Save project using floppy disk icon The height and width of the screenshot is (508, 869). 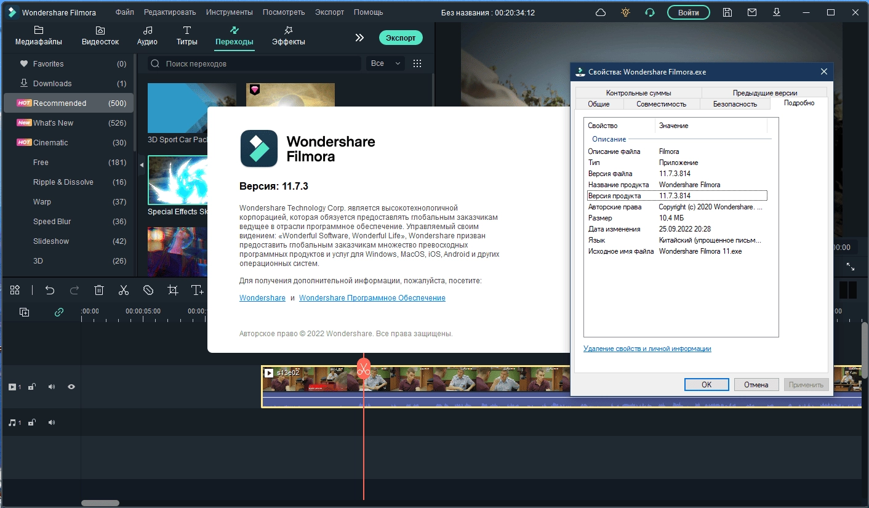click(727, 12)
